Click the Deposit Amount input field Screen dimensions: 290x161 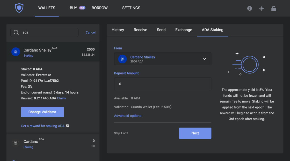click(163, 84)
